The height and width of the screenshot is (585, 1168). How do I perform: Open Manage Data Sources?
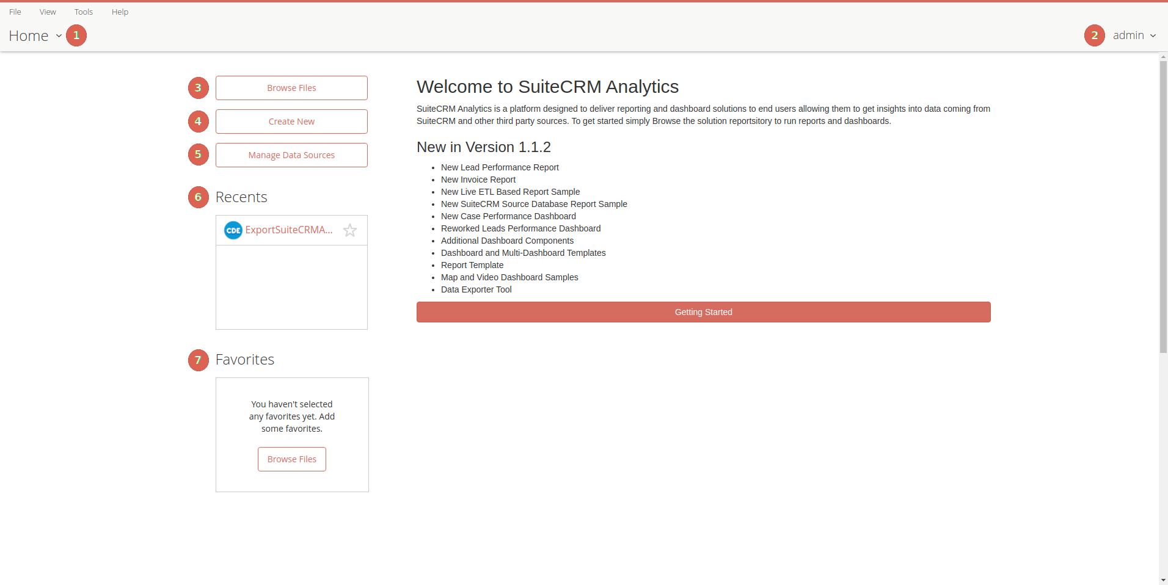pos(291,155)
